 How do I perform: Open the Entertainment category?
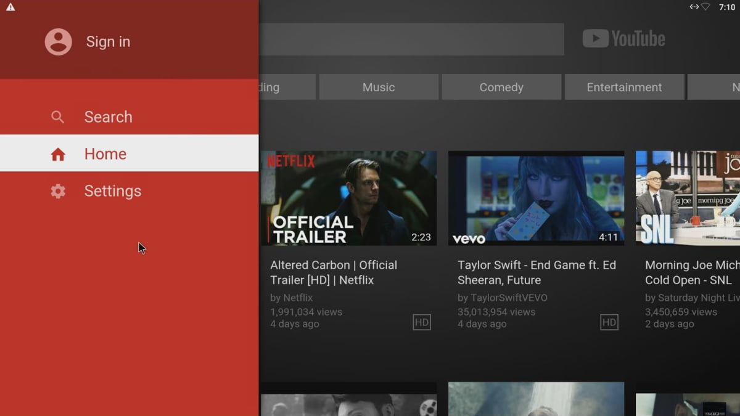[624, 87]
